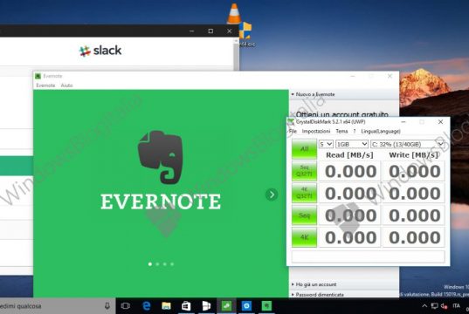Run all benchmarks with the All button
This screenshot has width=469, height=314.
pos(304,148)
